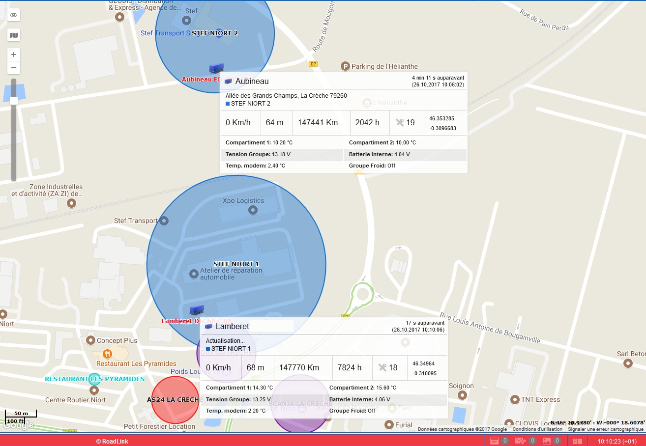Click the STEF NIORT 1 group in Lamberet popup
Image resolution: width=646 pixels, height=446 pixels.
click(x=228, y=349)
